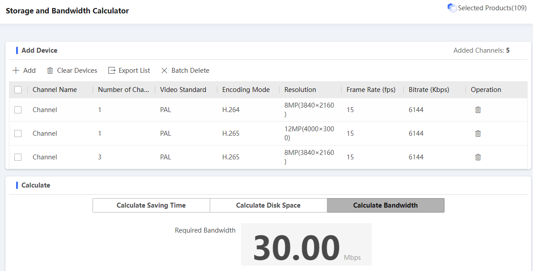Select the Calculate Bandwidth option
533x271 pixels.
coord(385,205)
